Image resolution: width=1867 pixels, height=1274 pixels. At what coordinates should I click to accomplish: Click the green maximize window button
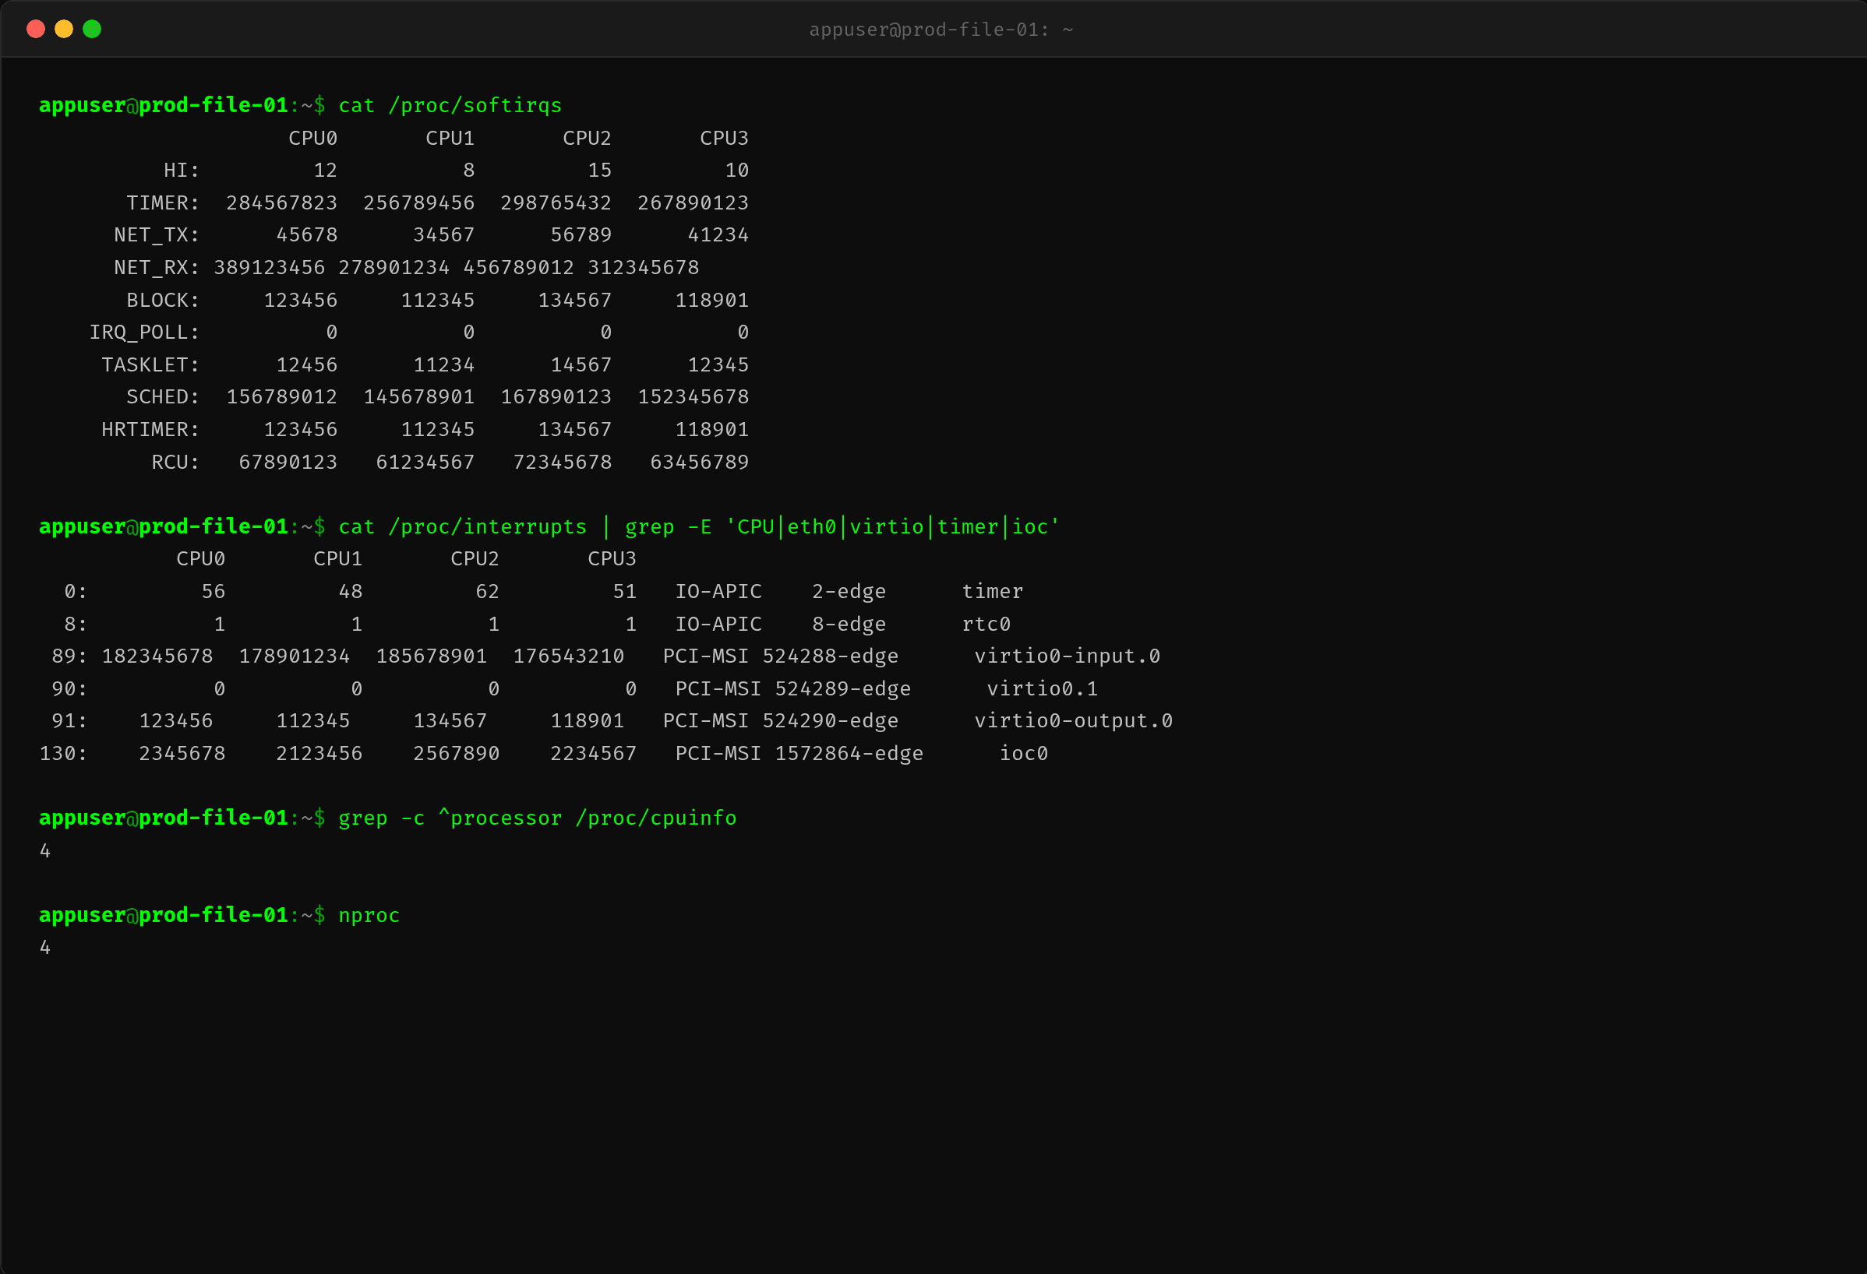coord(93,29)
